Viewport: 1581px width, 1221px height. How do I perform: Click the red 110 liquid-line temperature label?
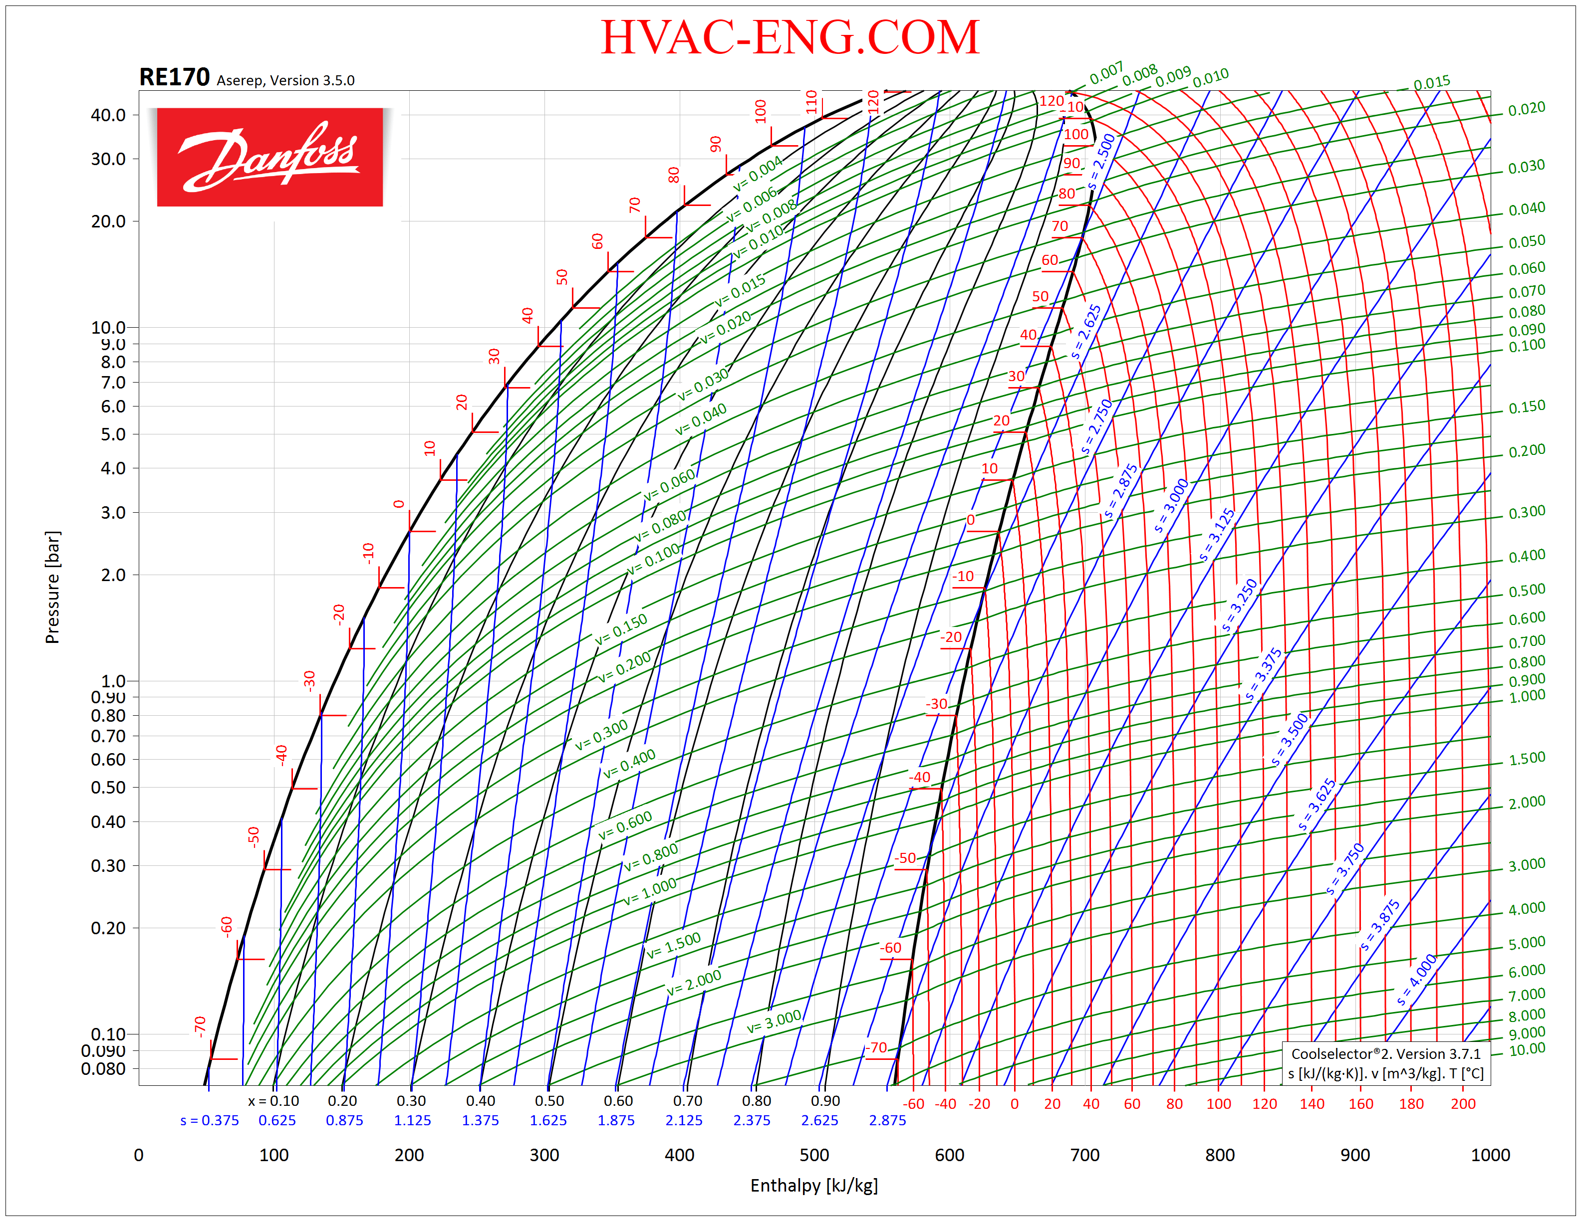coord(811,102)
